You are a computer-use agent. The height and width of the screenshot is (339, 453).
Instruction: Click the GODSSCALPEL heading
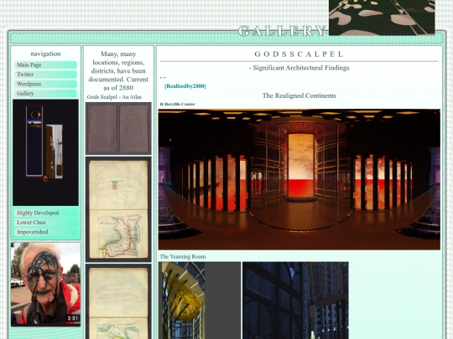click(299, 54)
